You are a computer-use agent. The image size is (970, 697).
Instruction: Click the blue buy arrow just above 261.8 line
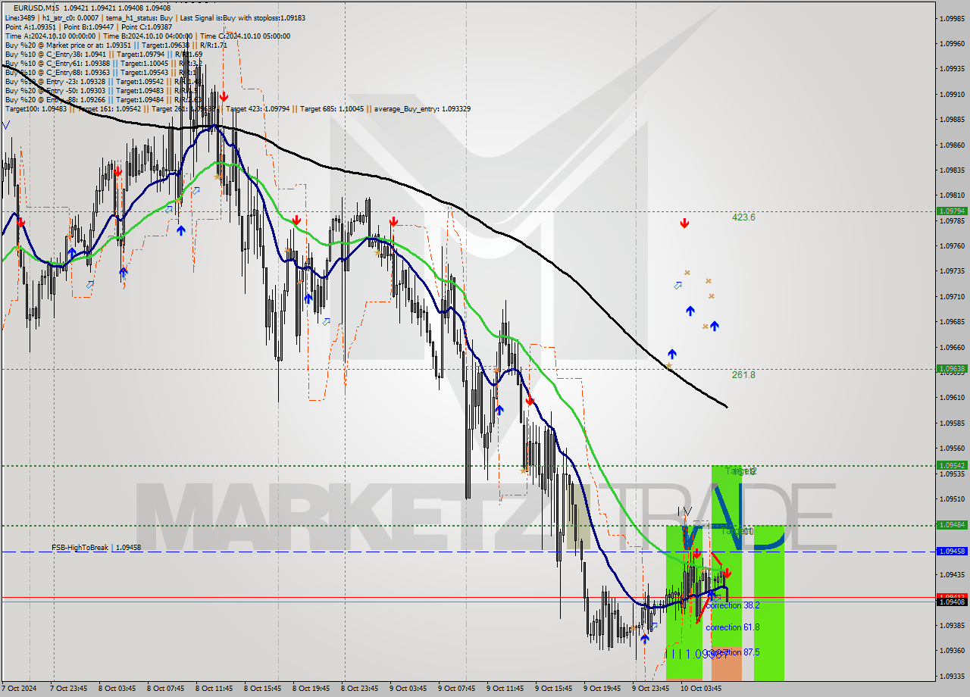coord(671,354)
